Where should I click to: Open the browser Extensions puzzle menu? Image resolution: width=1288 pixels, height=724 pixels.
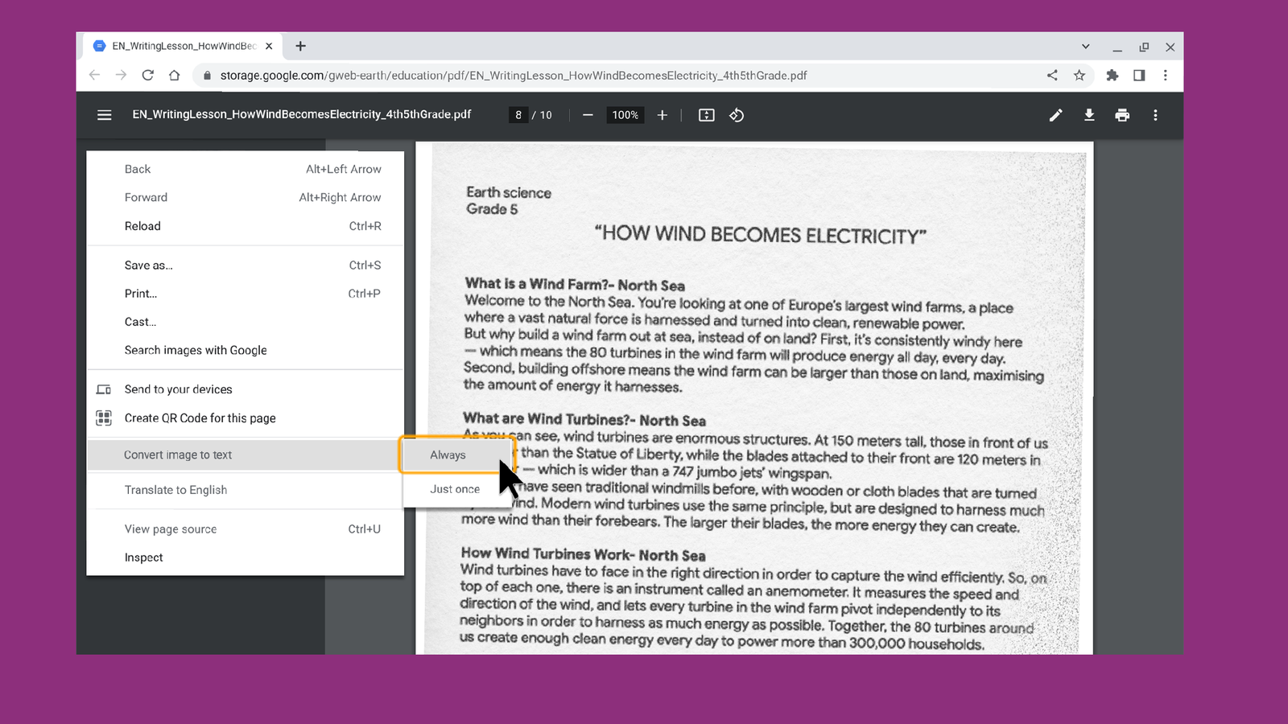pos(1113,75)
